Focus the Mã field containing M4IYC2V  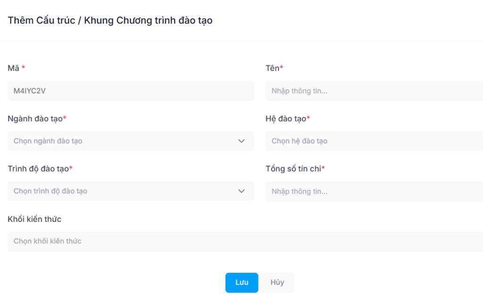(131, 91)
